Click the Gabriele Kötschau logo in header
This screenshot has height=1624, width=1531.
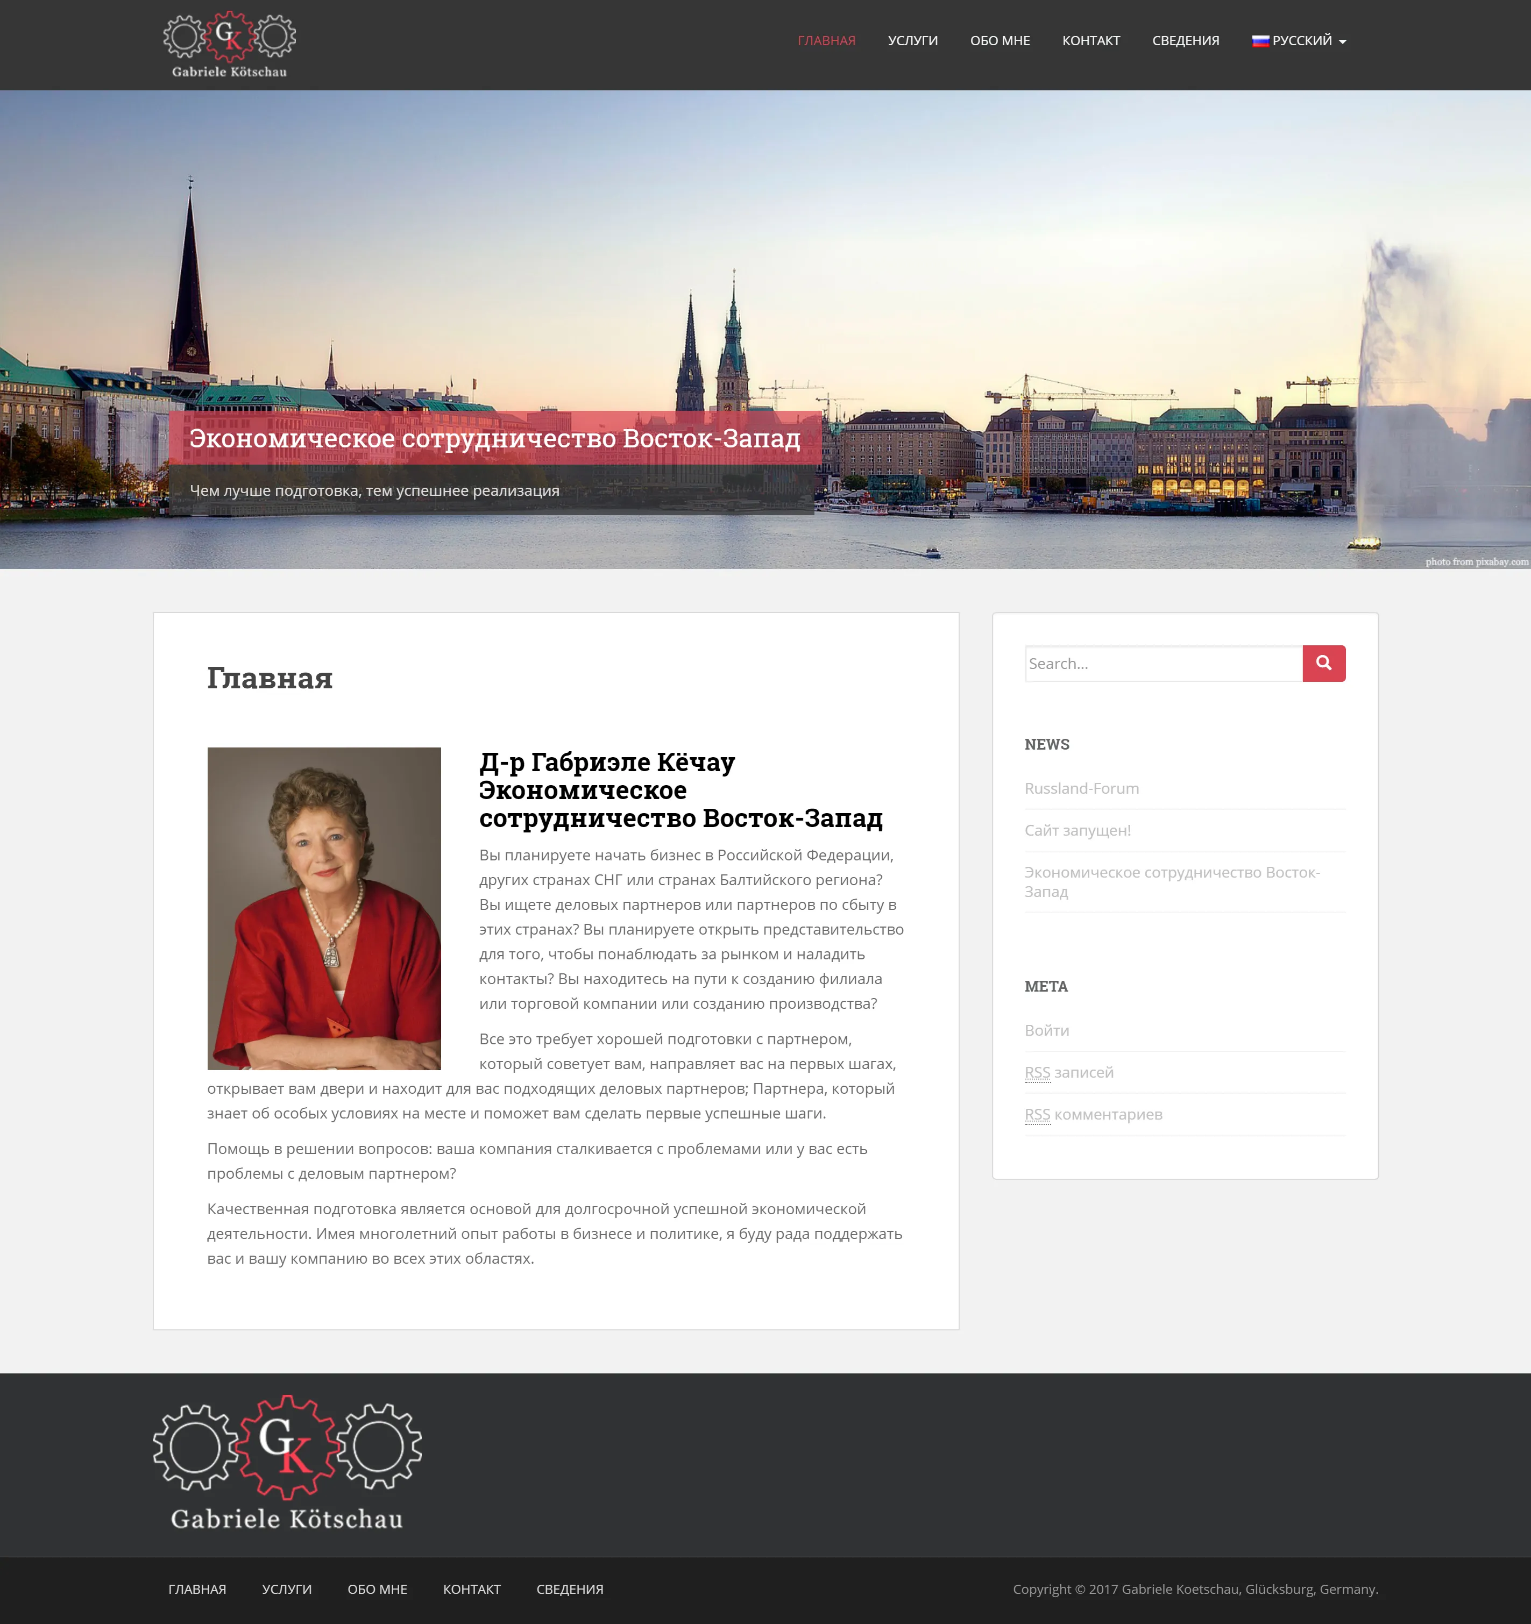click(230, 45)
